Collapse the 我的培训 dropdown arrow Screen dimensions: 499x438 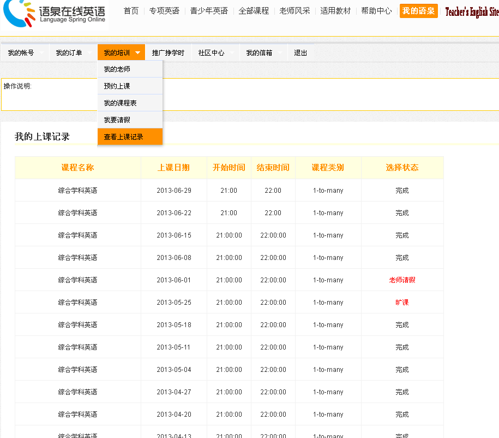[138, 53]
